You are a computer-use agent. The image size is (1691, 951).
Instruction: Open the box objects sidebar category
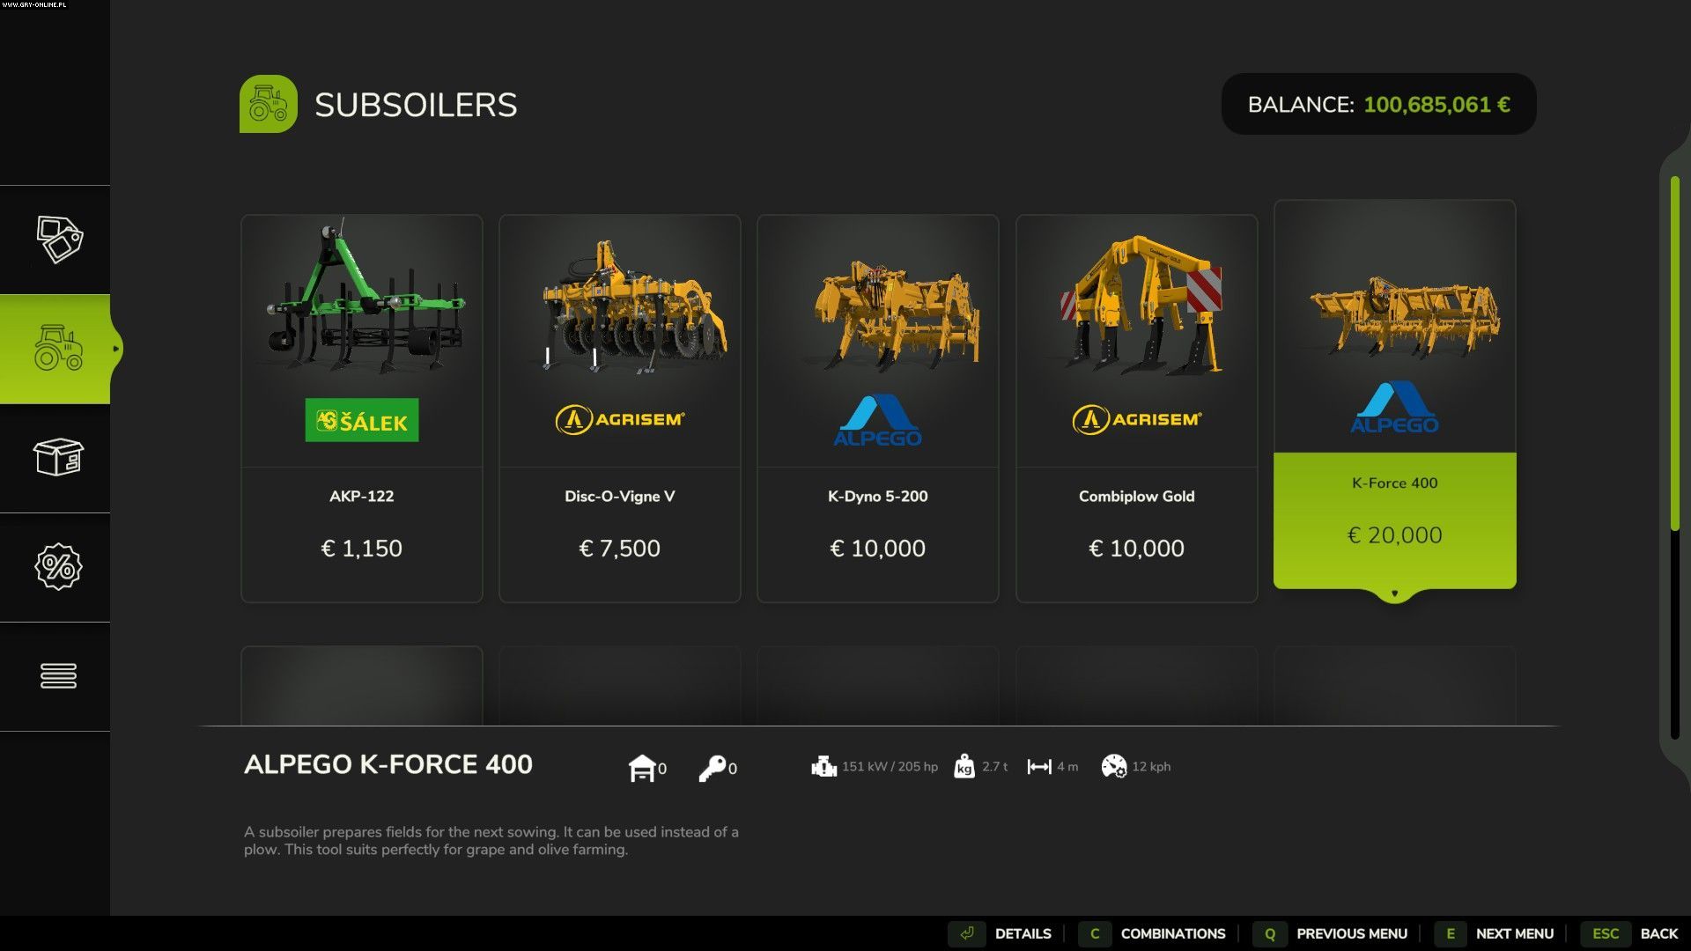tap(58, 457)
